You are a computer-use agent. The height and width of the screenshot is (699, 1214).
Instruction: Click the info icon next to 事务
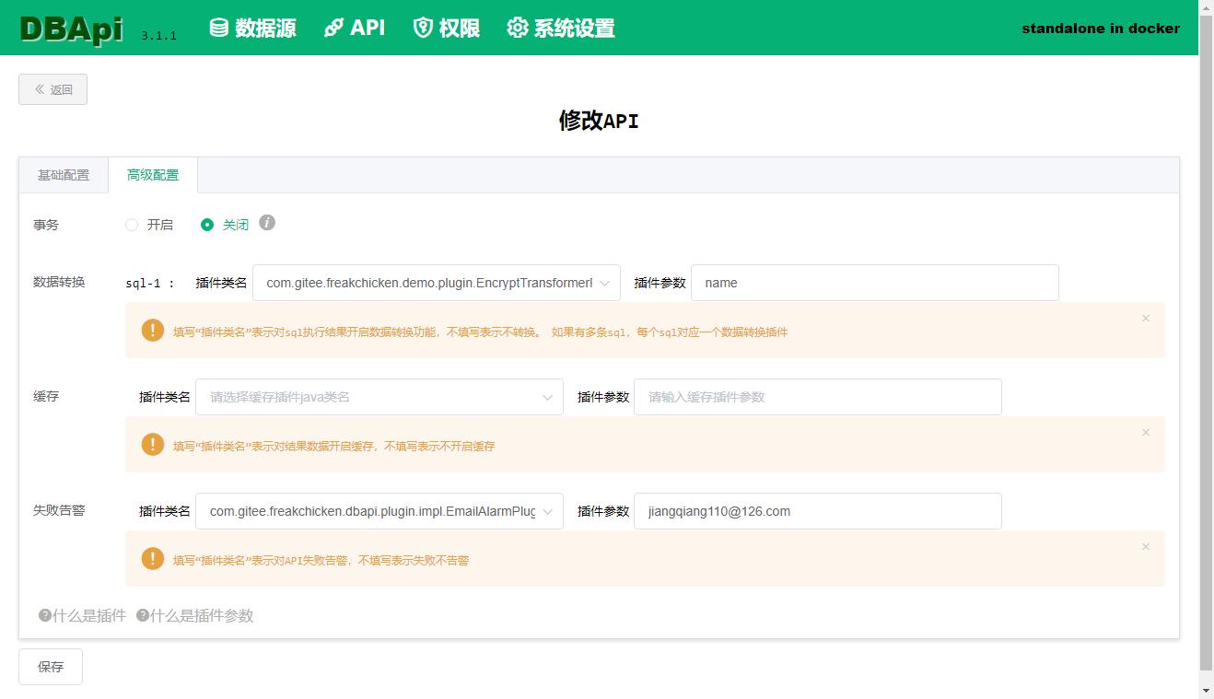267,222
